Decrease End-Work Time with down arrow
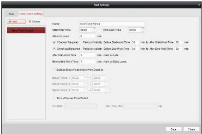The height and width of the screenshot is (134, 202). 143,31
